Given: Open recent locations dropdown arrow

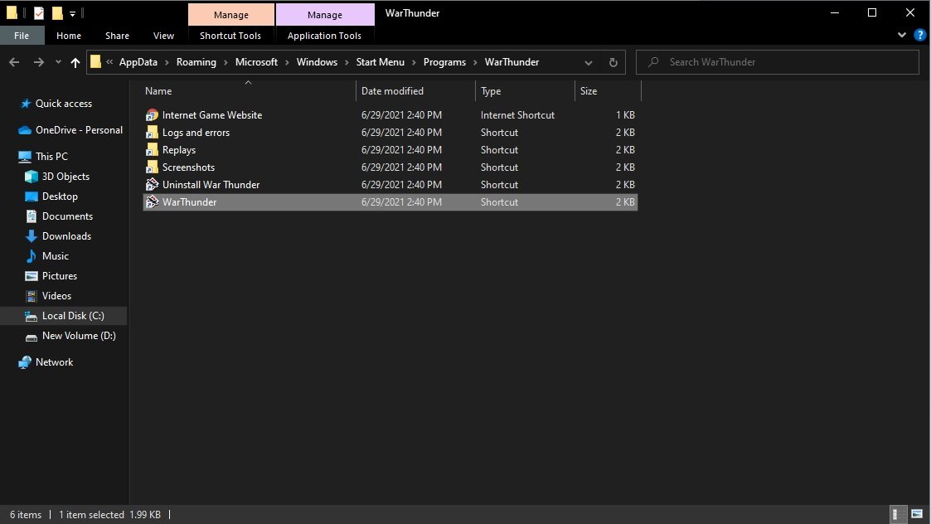Looking at the screenshot, I should coord(58,62).
